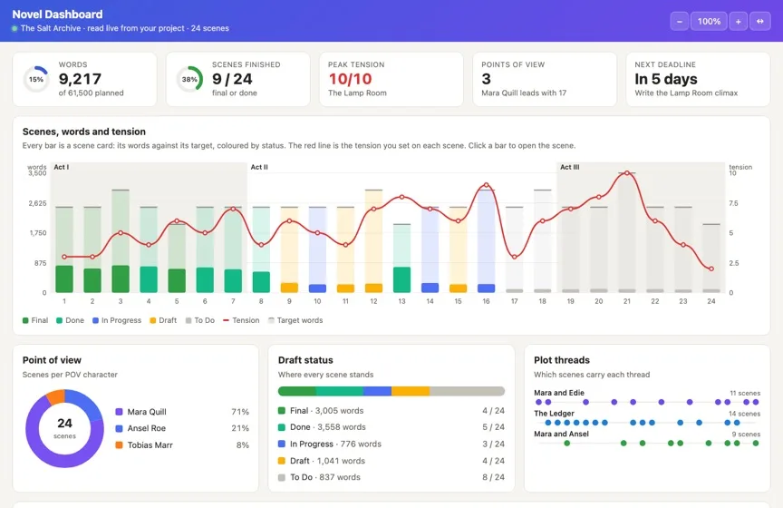Click the blue Ansel Roe color swatch
This screenshot has height=508, width=783.
(x=119, y=428)
